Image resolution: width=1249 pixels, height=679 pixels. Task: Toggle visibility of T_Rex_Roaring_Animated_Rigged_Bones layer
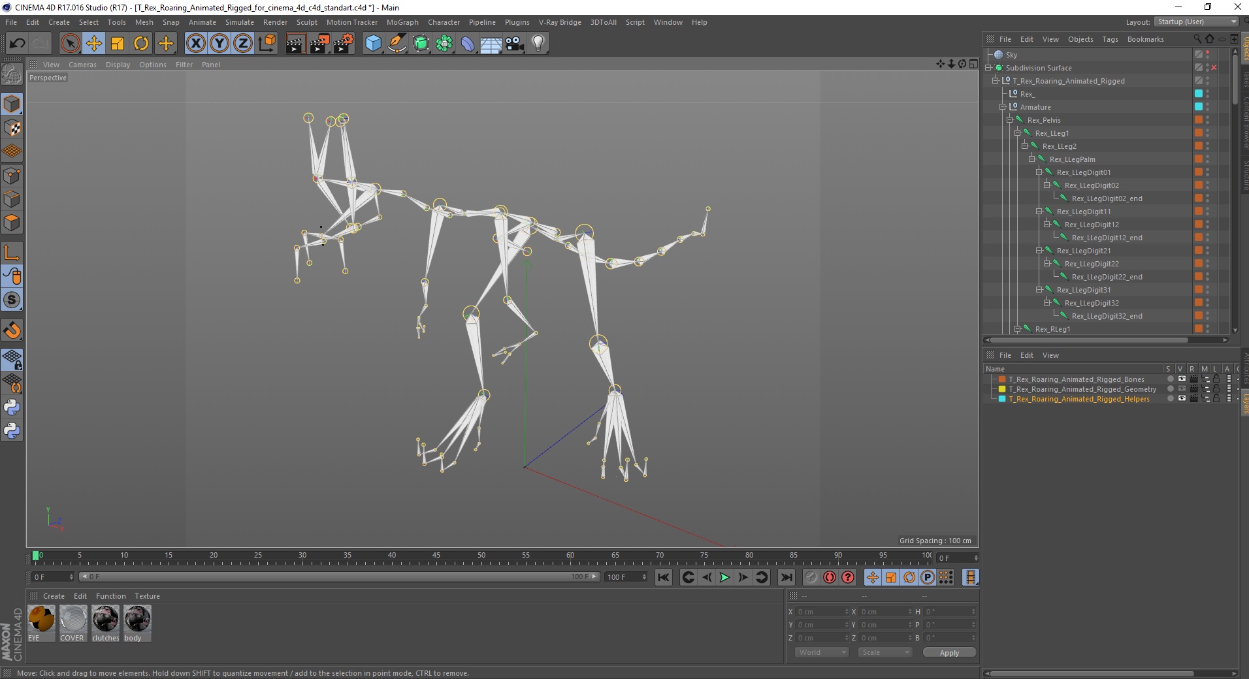(x=1182, y=379)
